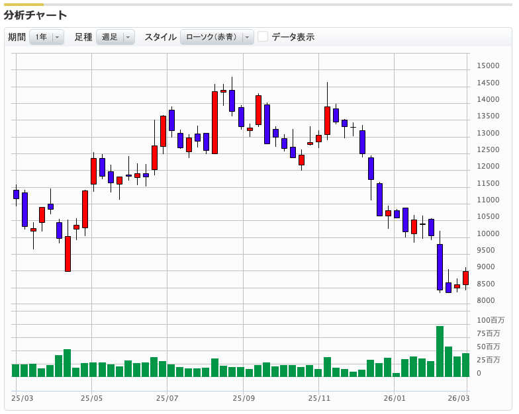Click the long blue candle falling to 8300
The width and height of the screenshot is (519, 414).
(440, 267)
